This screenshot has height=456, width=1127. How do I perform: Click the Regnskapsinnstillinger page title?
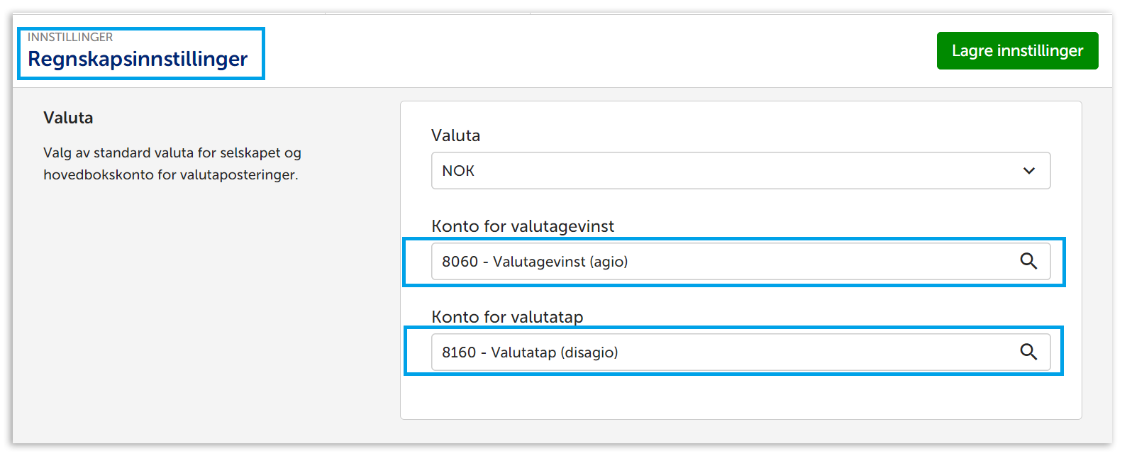pos(138,59)
